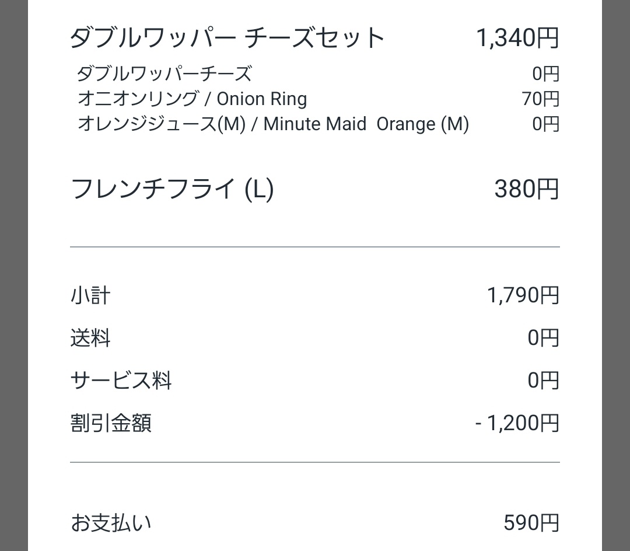
Task: Select the 送料 delivery fee label
Action: point(90,338)
